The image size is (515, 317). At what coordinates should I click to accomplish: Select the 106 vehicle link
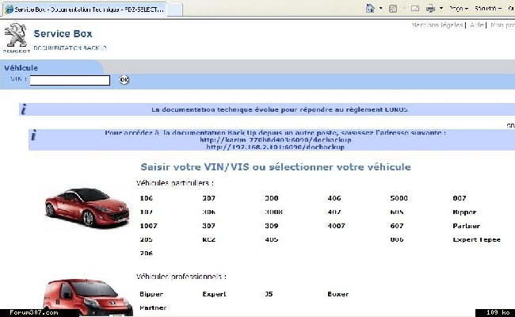coord(146,198)
